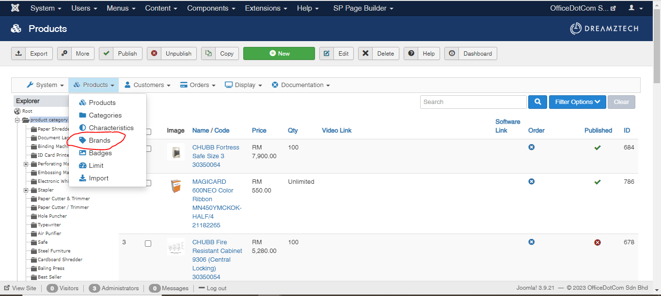The width and height of the screenshot is (661, 296).
Task: Click the Edit toolbar button
Action: 336,54
